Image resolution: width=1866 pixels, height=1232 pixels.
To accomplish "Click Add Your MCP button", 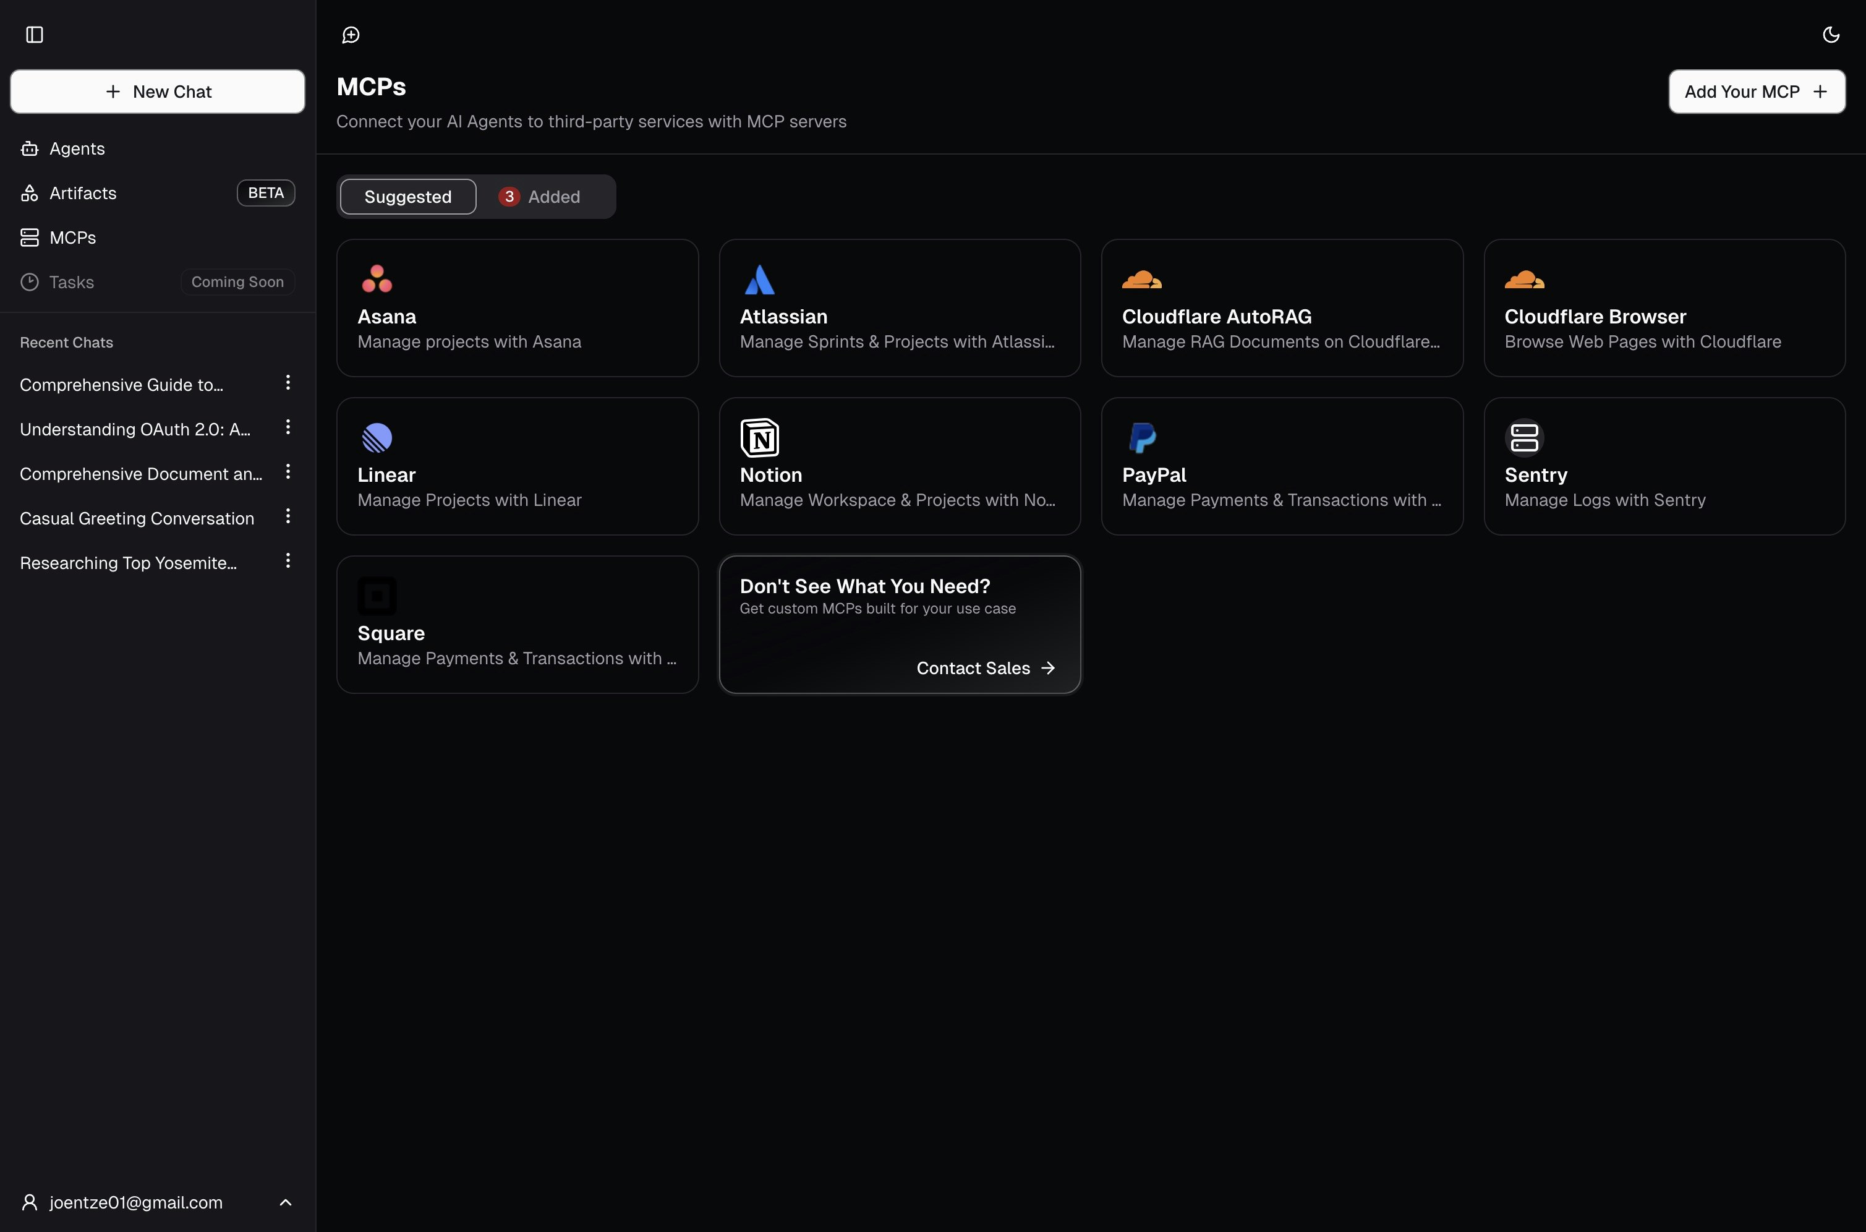I will pyautogui.click(x=1757, y=91).
